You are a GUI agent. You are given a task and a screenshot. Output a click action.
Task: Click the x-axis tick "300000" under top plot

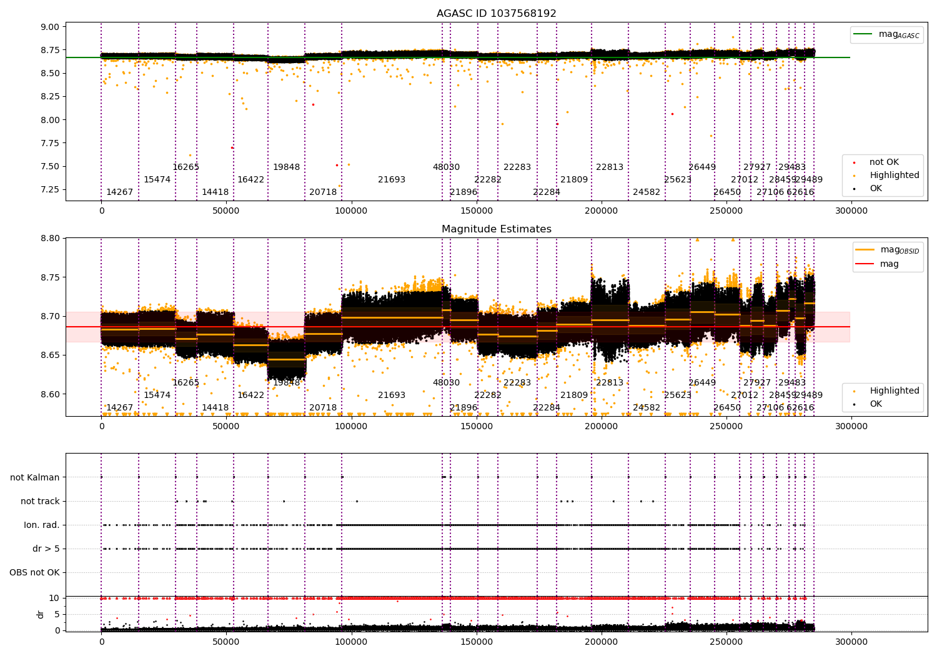[851, 211]
